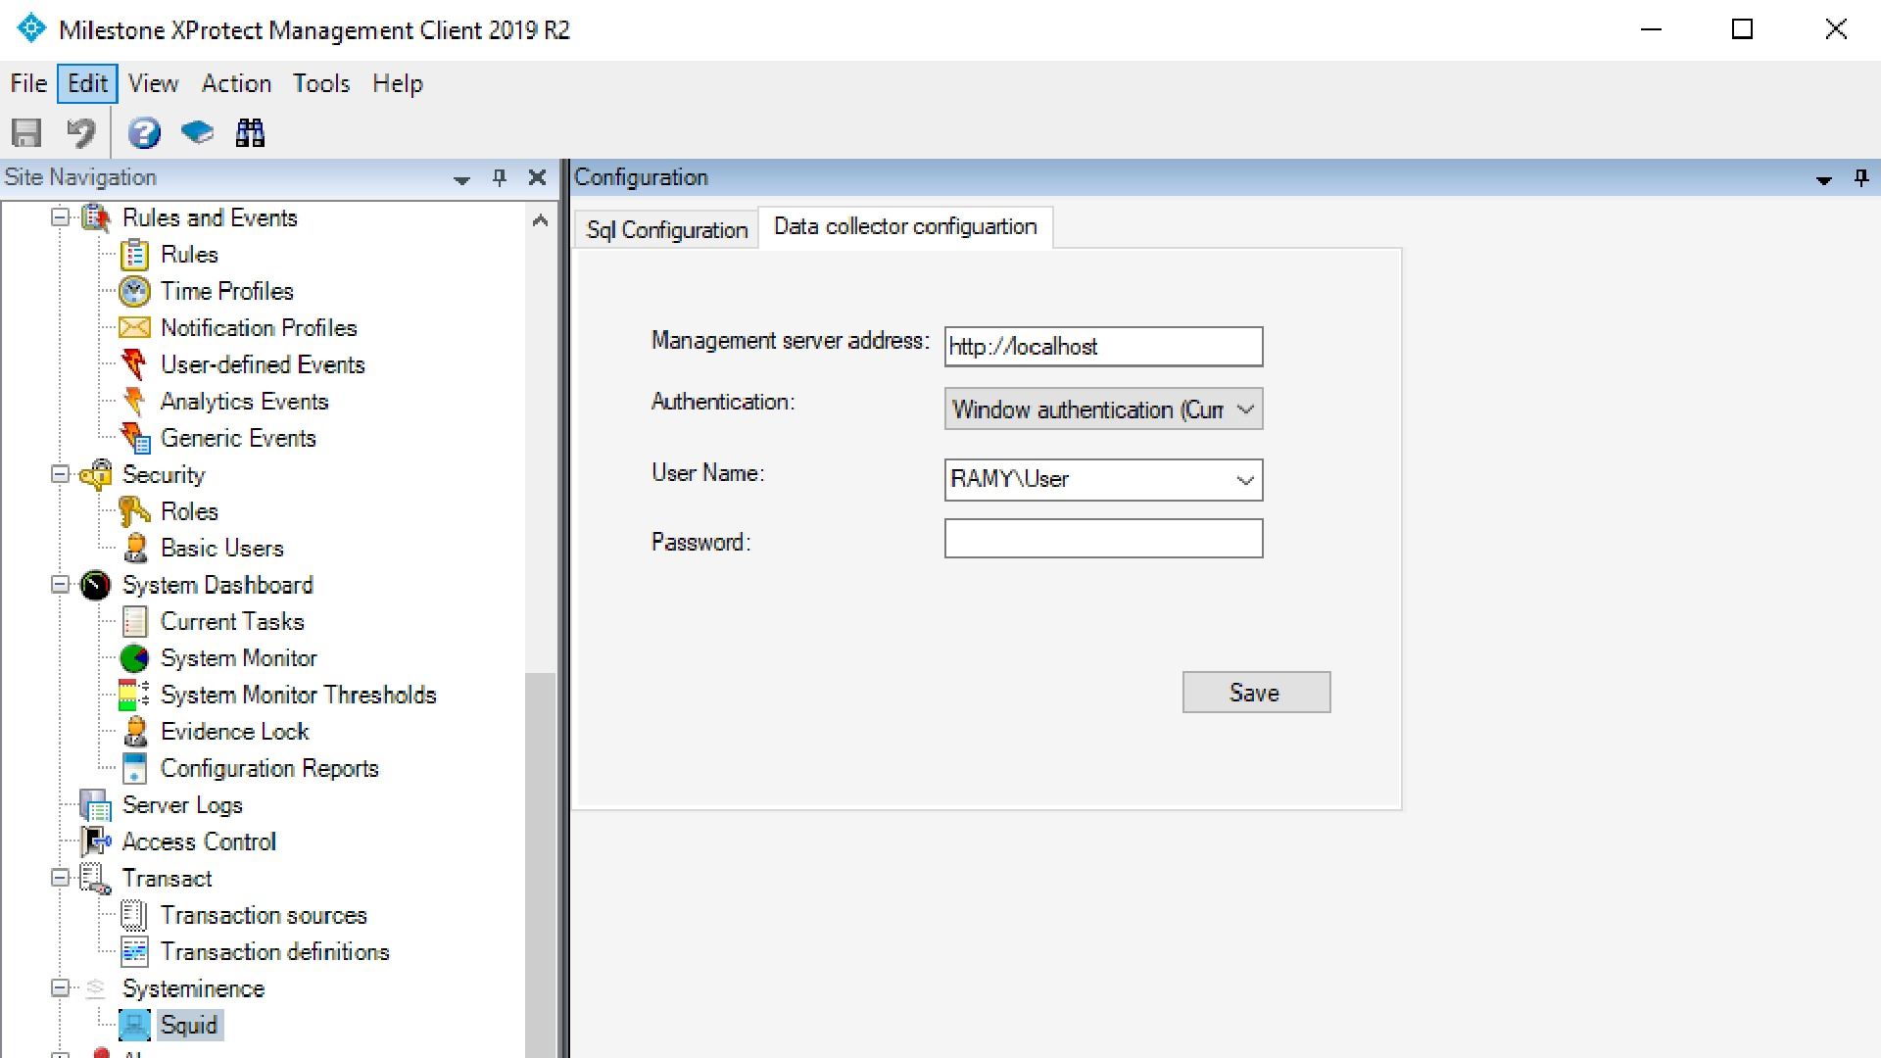1881x1058 pixels.
Task: Open the Tools menu
Action: (x=321, y=84)
